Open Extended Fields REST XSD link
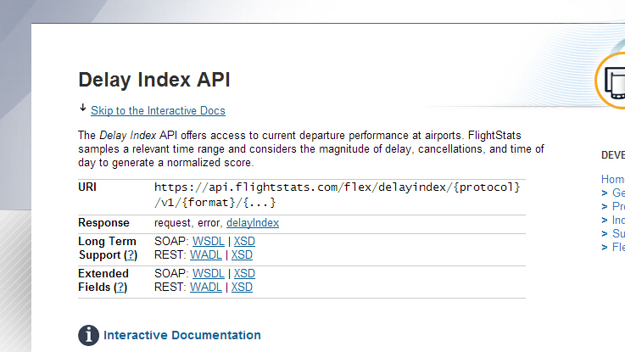The height and width of the screenshot is (352, 625). [242, 287]
